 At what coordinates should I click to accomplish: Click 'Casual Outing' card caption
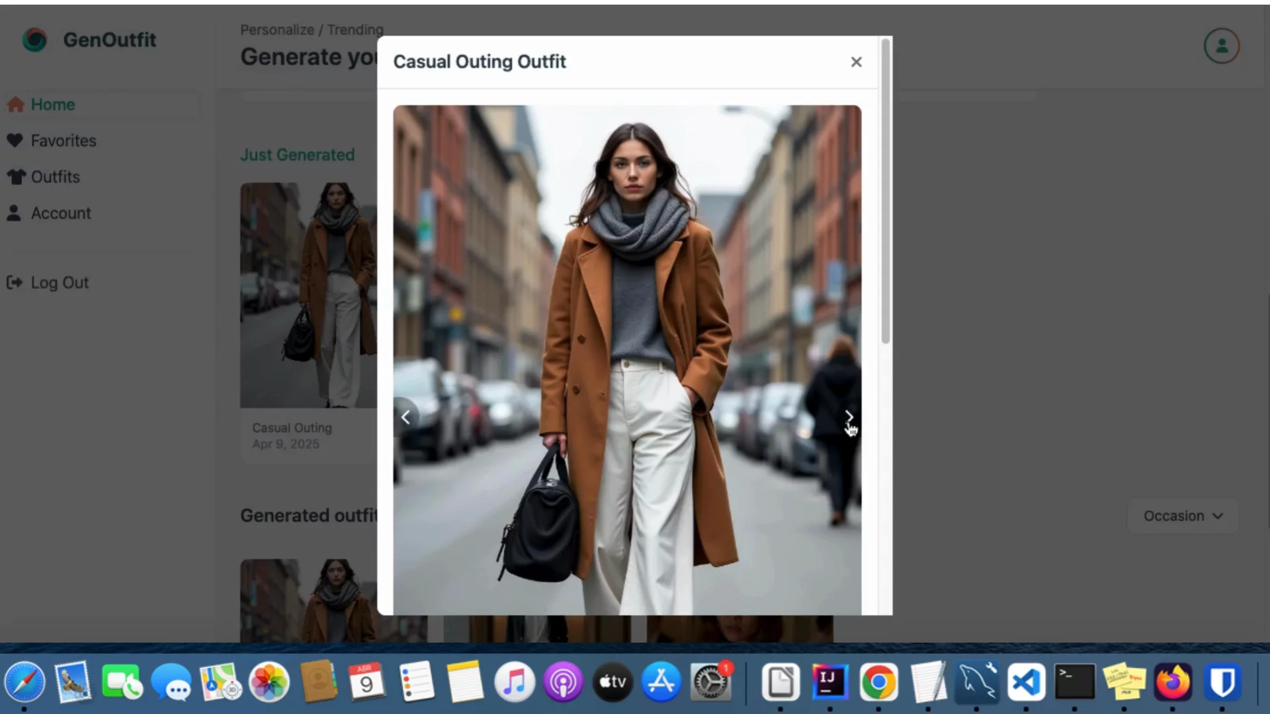292,428
